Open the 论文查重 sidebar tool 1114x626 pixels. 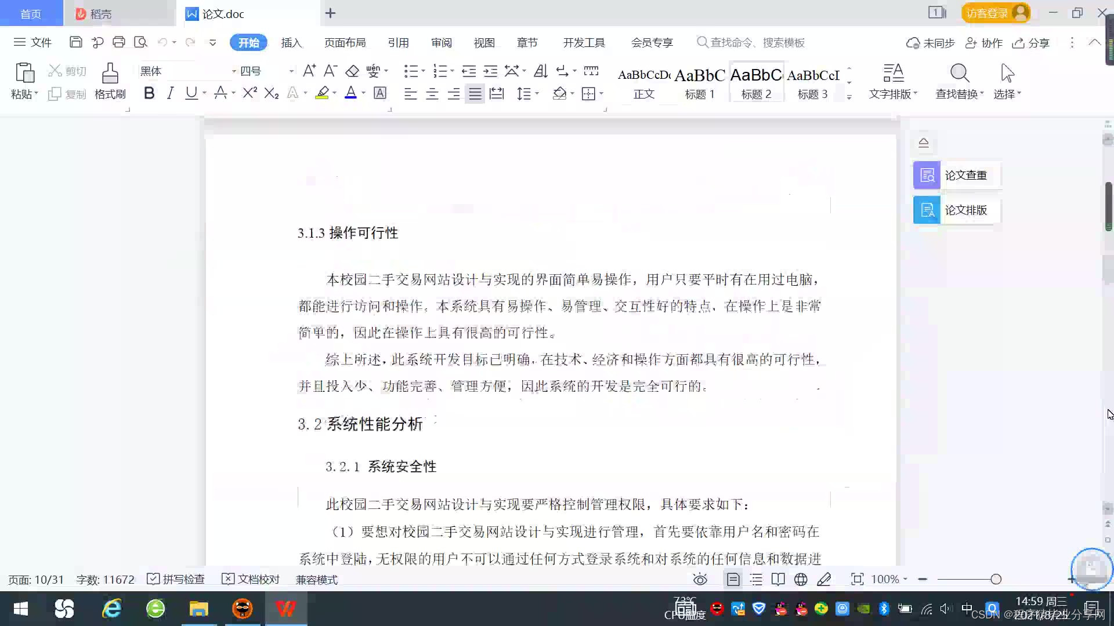pos(957,175)
